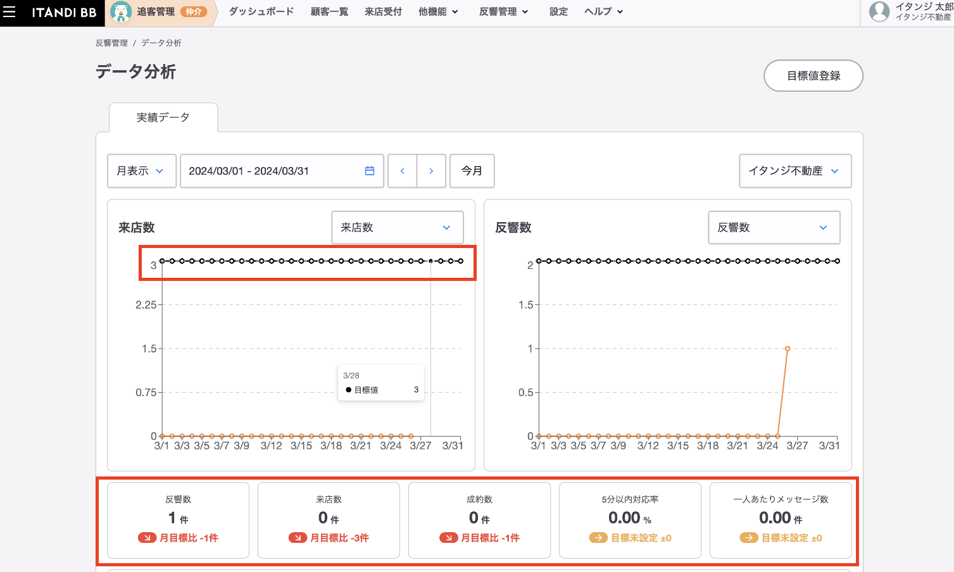Viewport: 954px width, 572px height.
Task: Select the 実績データ tab
Action: pos(163,117)
